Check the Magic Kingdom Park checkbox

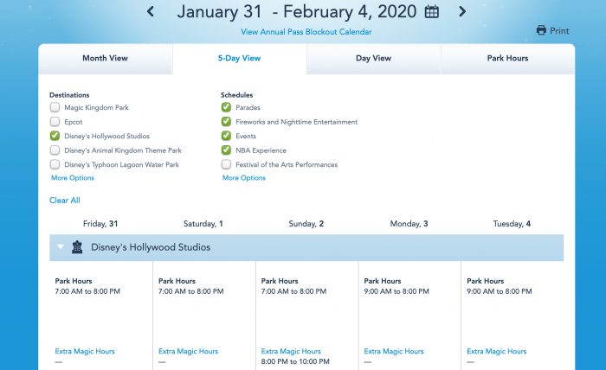pos(55,107)
